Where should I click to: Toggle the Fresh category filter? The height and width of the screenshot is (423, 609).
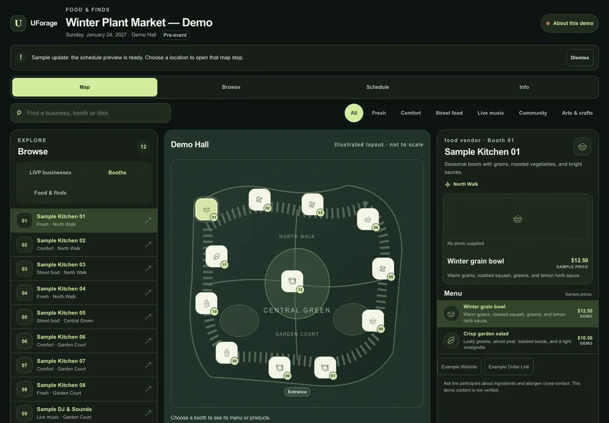(379, 113)
